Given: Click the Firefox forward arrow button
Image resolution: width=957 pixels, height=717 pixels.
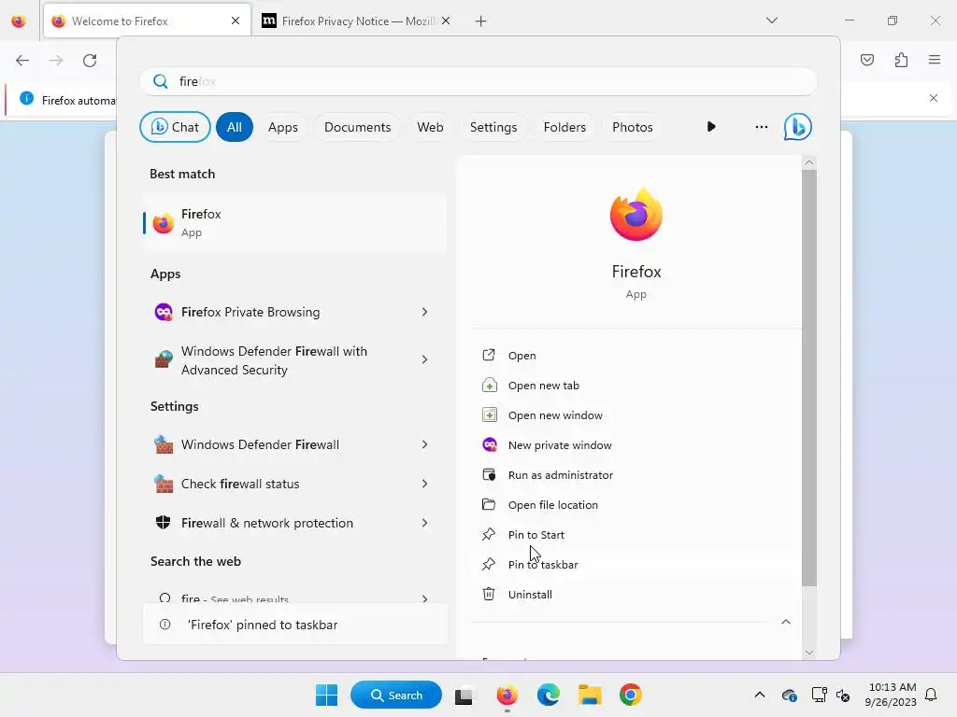Looking at the screenshot, I should tap(56, 61).
